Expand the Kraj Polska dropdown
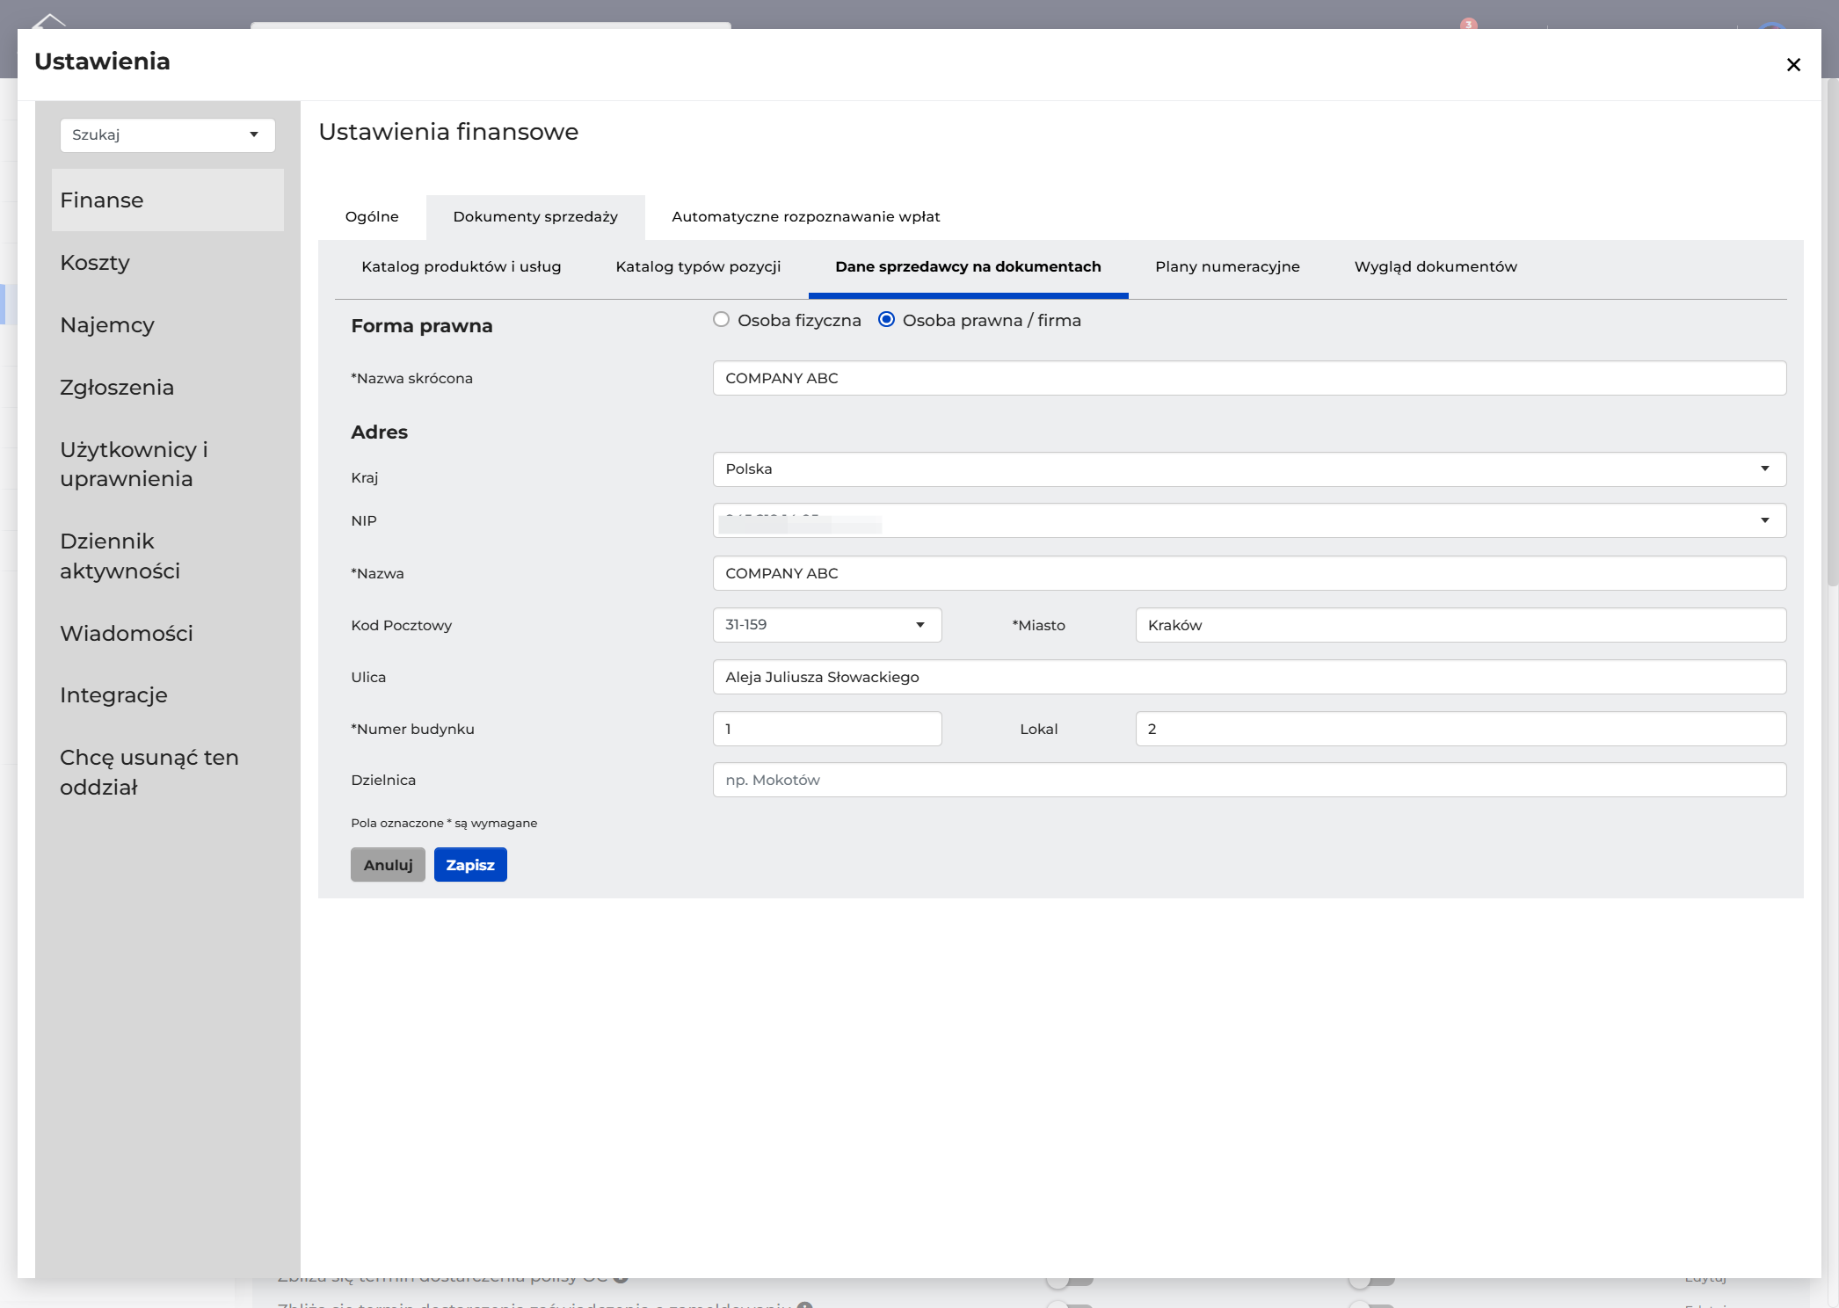Screen dimensions: 1839x1308 coord(1249,469)
